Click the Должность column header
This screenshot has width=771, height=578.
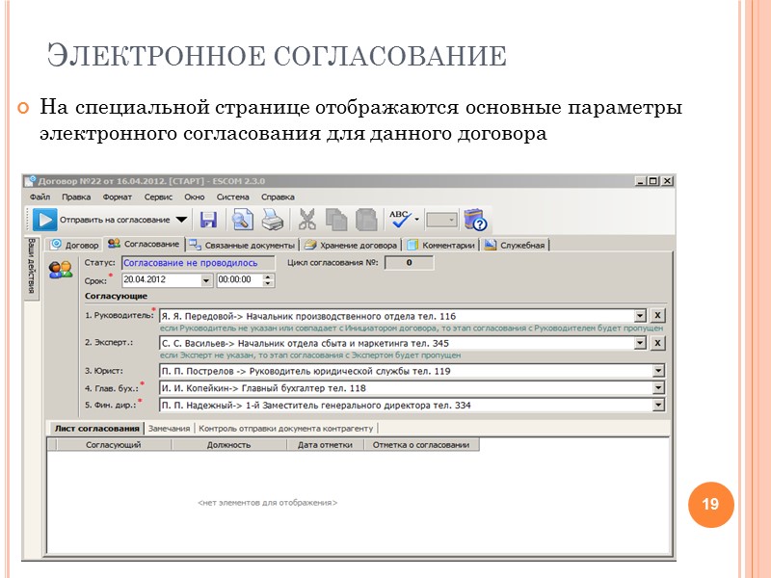click(228, 445)
